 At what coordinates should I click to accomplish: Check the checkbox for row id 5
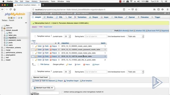tap(33, 60)
